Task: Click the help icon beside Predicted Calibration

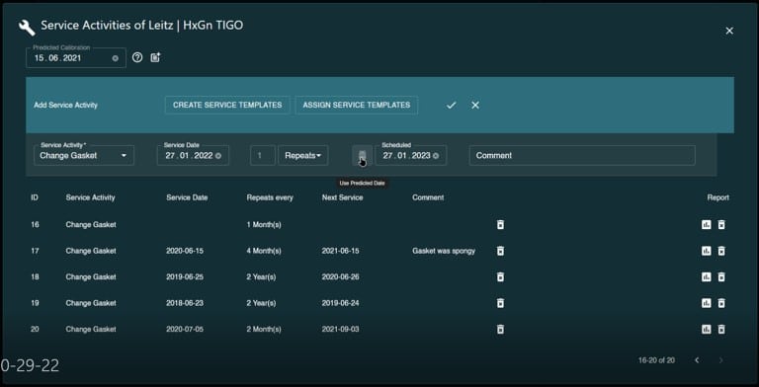Action: pos(137,57)
